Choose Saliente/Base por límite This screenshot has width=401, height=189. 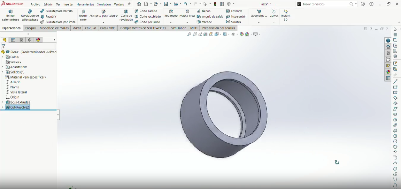click(58, 22)
